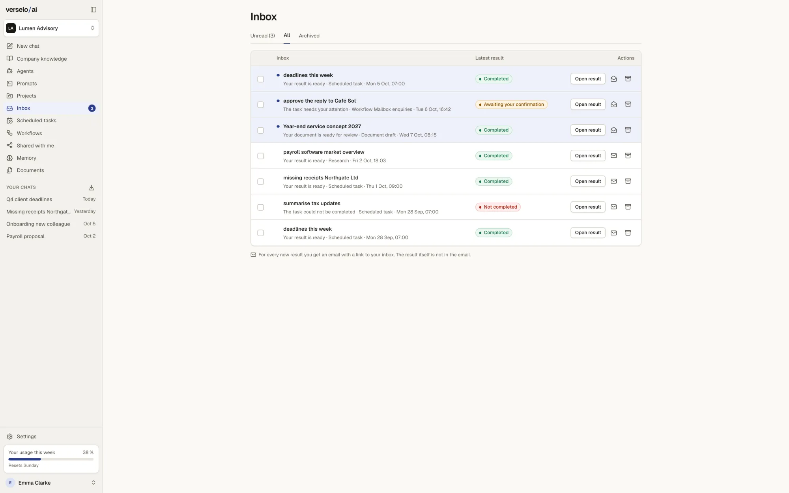Image resolution: width=789 pixels, height=493 pixels.
Task: Go to Scheduled tasks
Action: 51,121
